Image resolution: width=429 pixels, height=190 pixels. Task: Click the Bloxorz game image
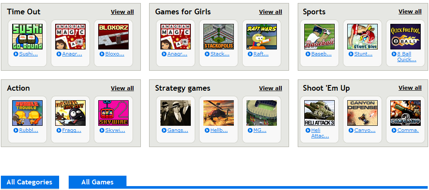[x=113, y=36]
